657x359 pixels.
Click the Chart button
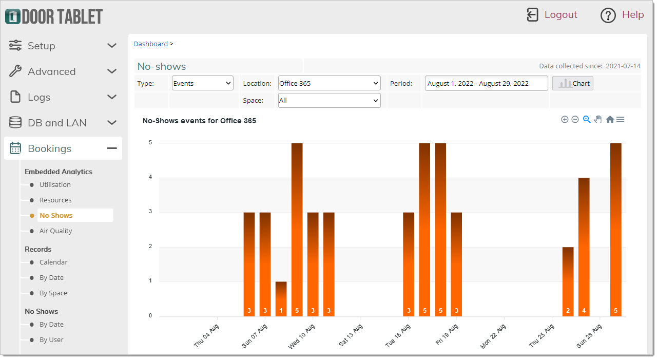573,83
